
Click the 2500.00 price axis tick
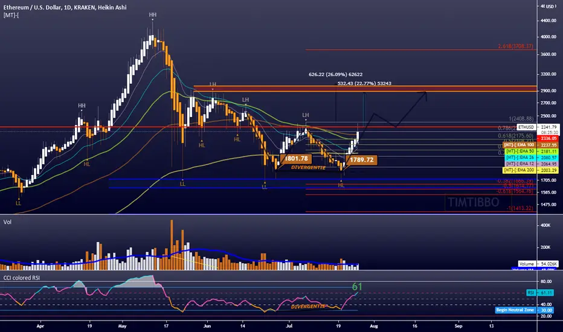(x=549, y=116)
